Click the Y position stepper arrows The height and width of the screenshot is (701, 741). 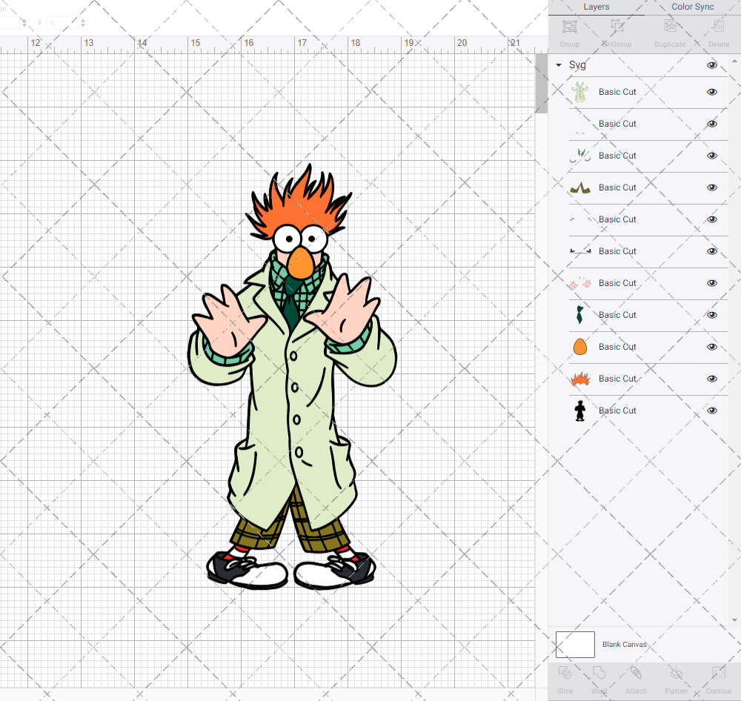tap(83, 23)
